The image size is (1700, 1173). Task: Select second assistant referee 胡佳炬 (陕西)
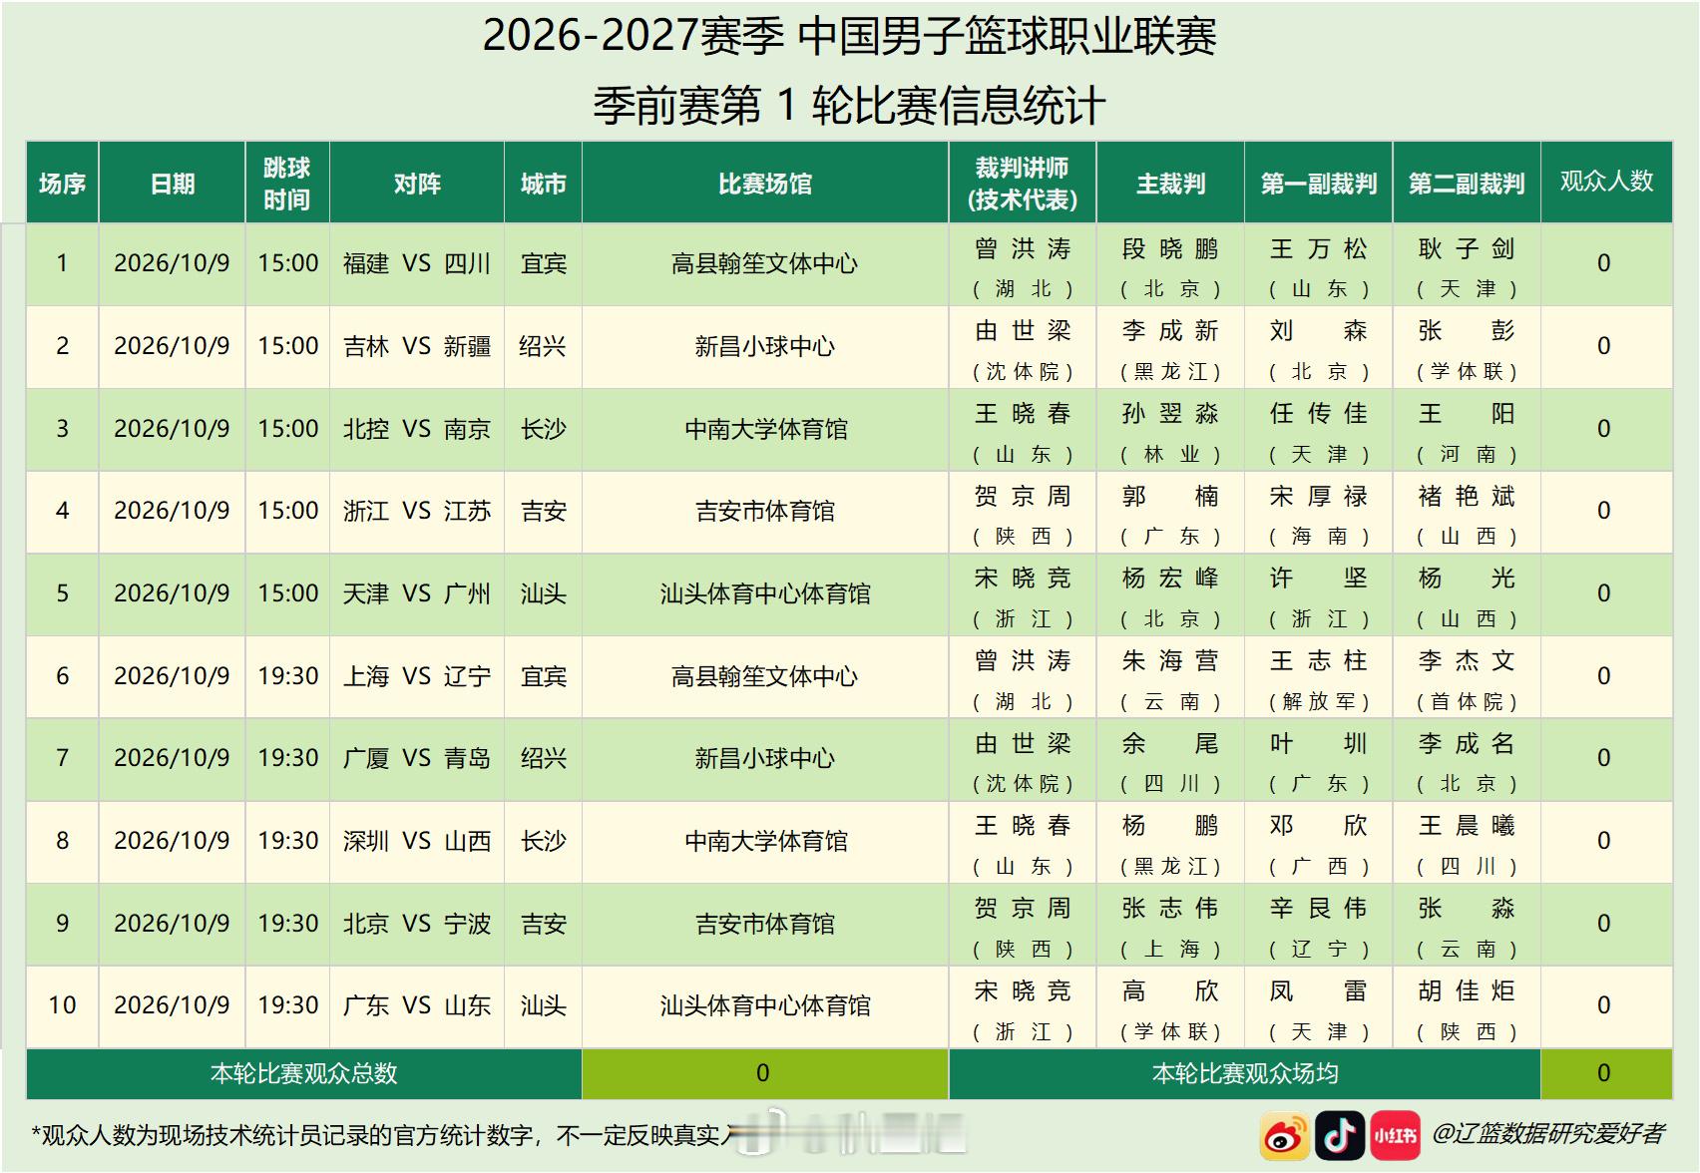coord(1467,1005)
